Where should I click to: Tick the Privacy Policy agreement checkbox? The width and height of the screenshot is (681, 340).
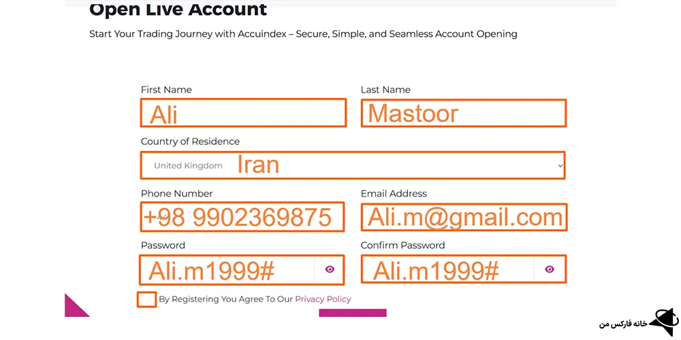tap(147, 299)
